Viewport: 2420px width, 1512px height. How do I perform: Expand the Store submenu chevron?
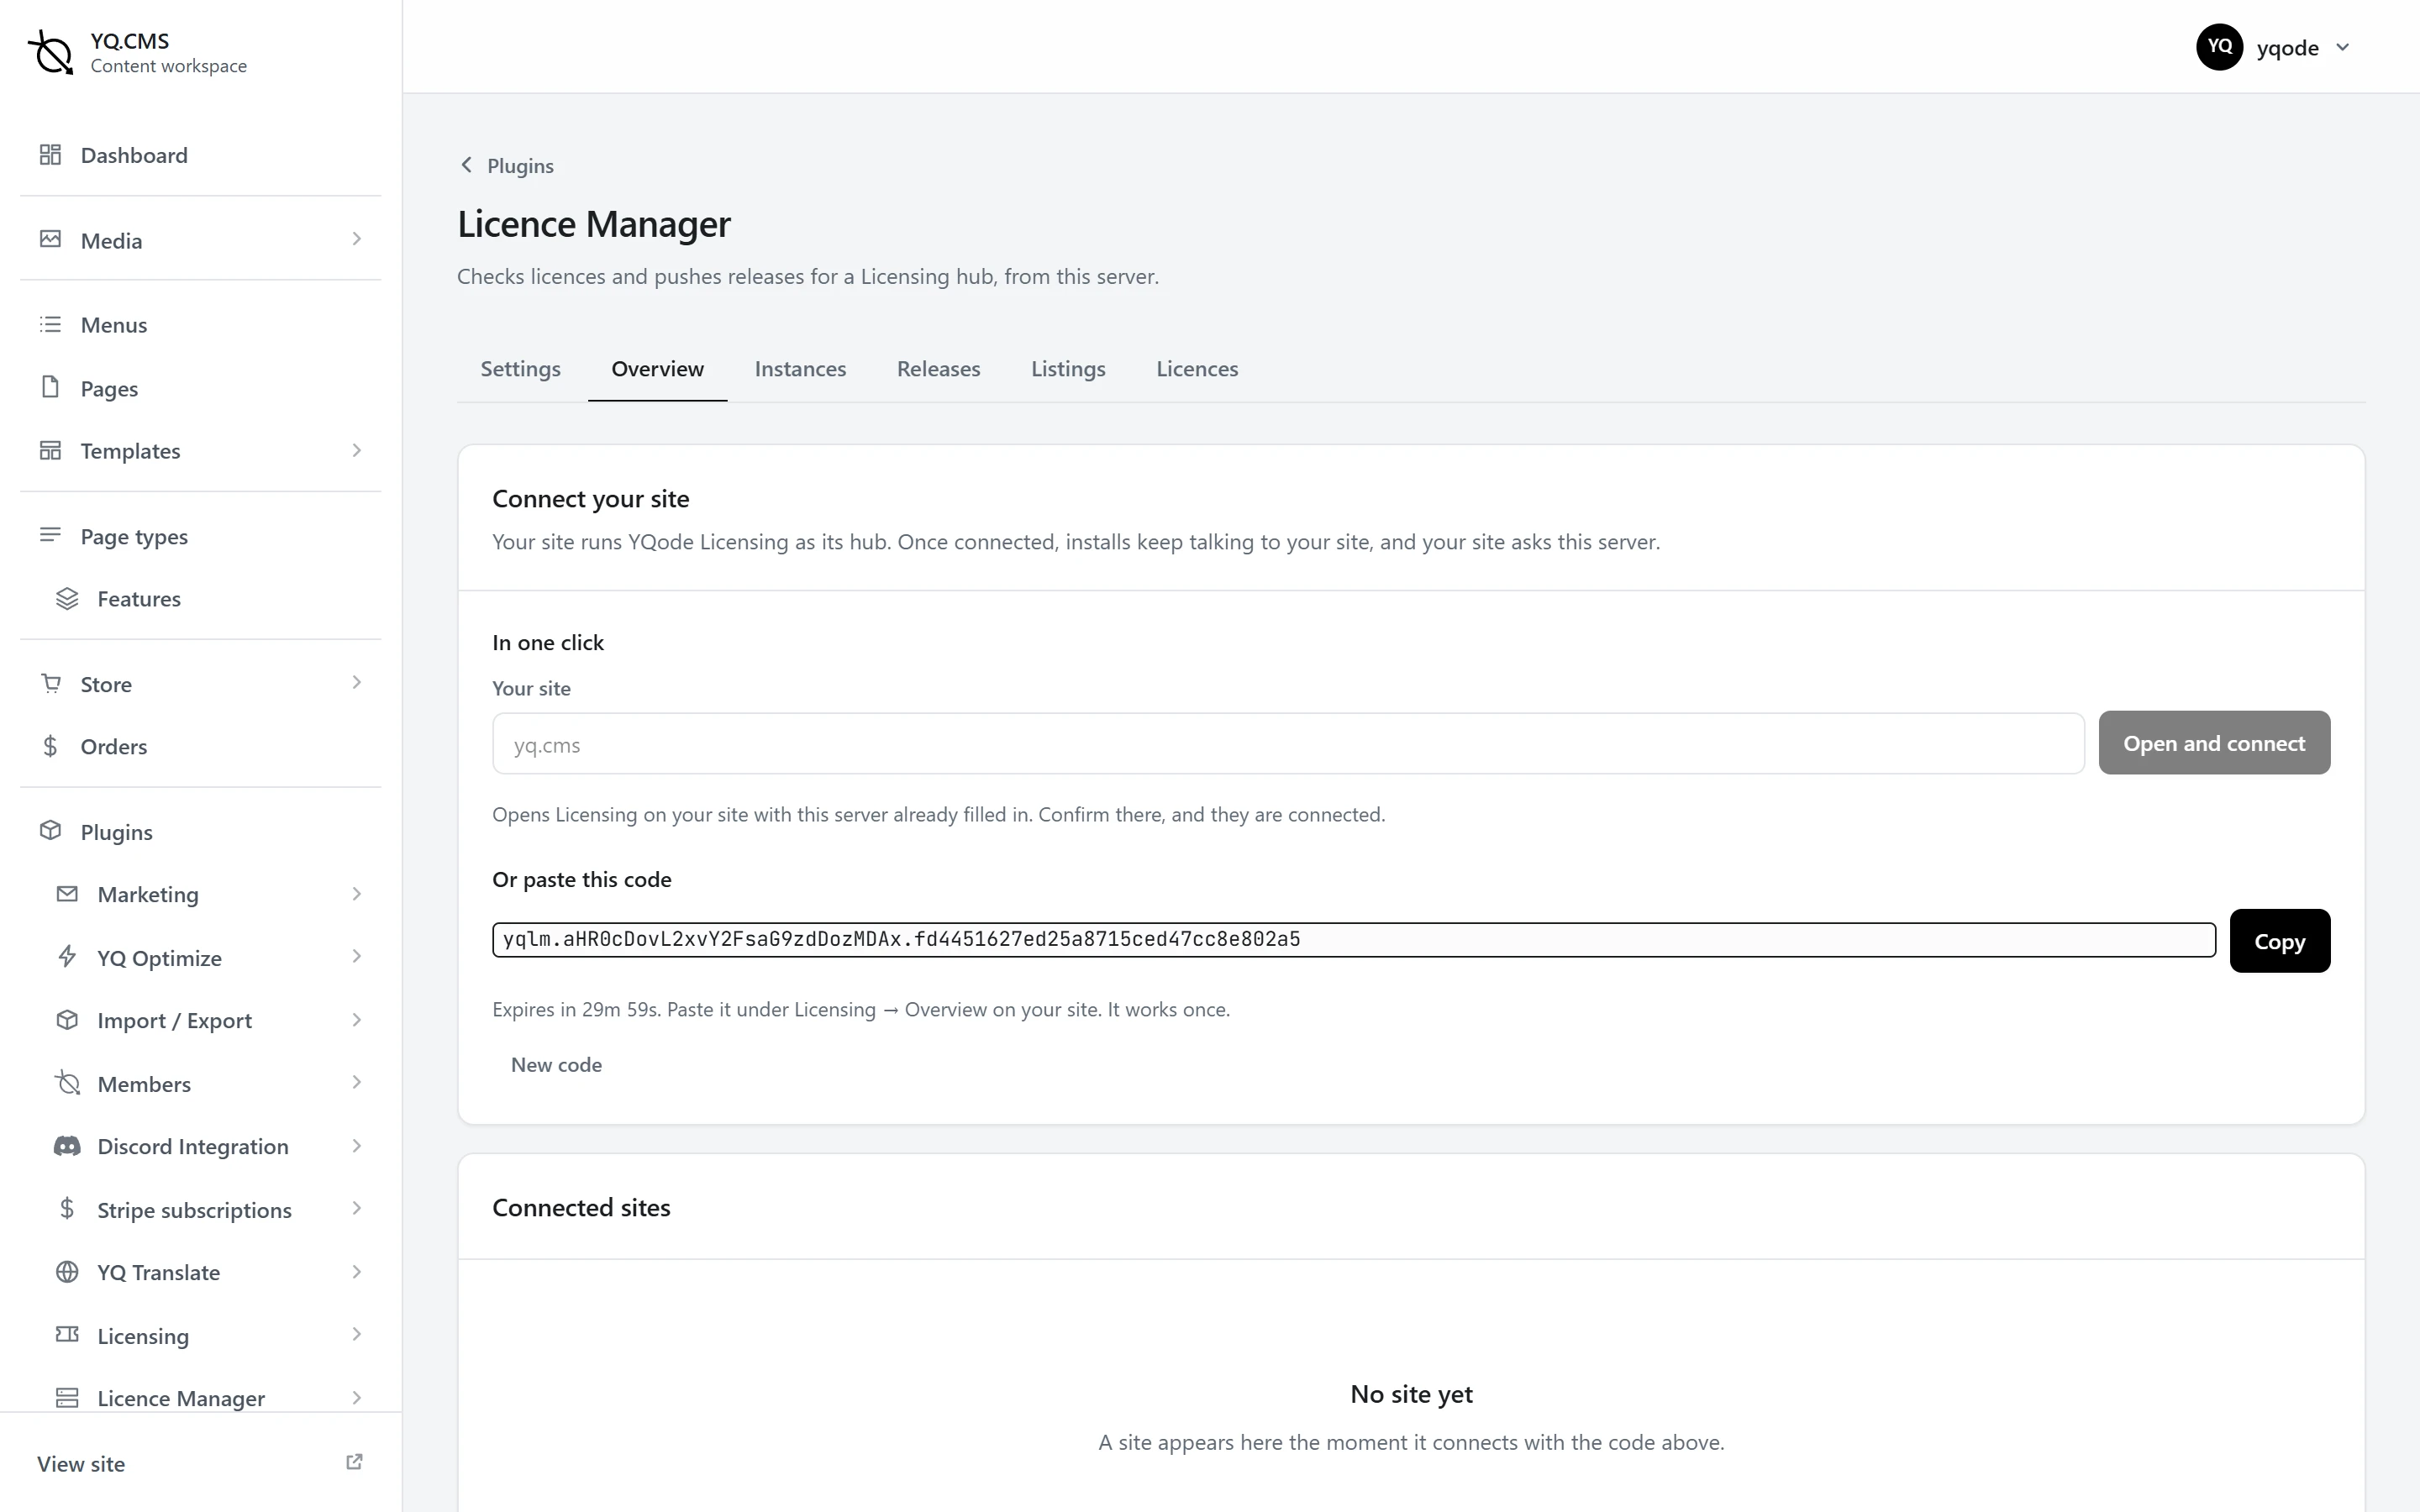[357, 683]
